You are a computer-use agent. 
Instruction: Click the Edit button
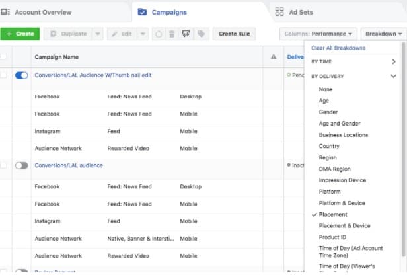click(122, 34)
